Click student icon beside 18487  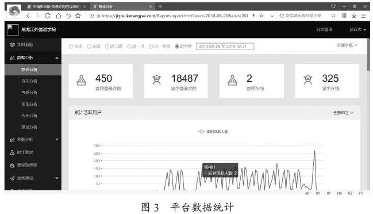coord(157,80)
